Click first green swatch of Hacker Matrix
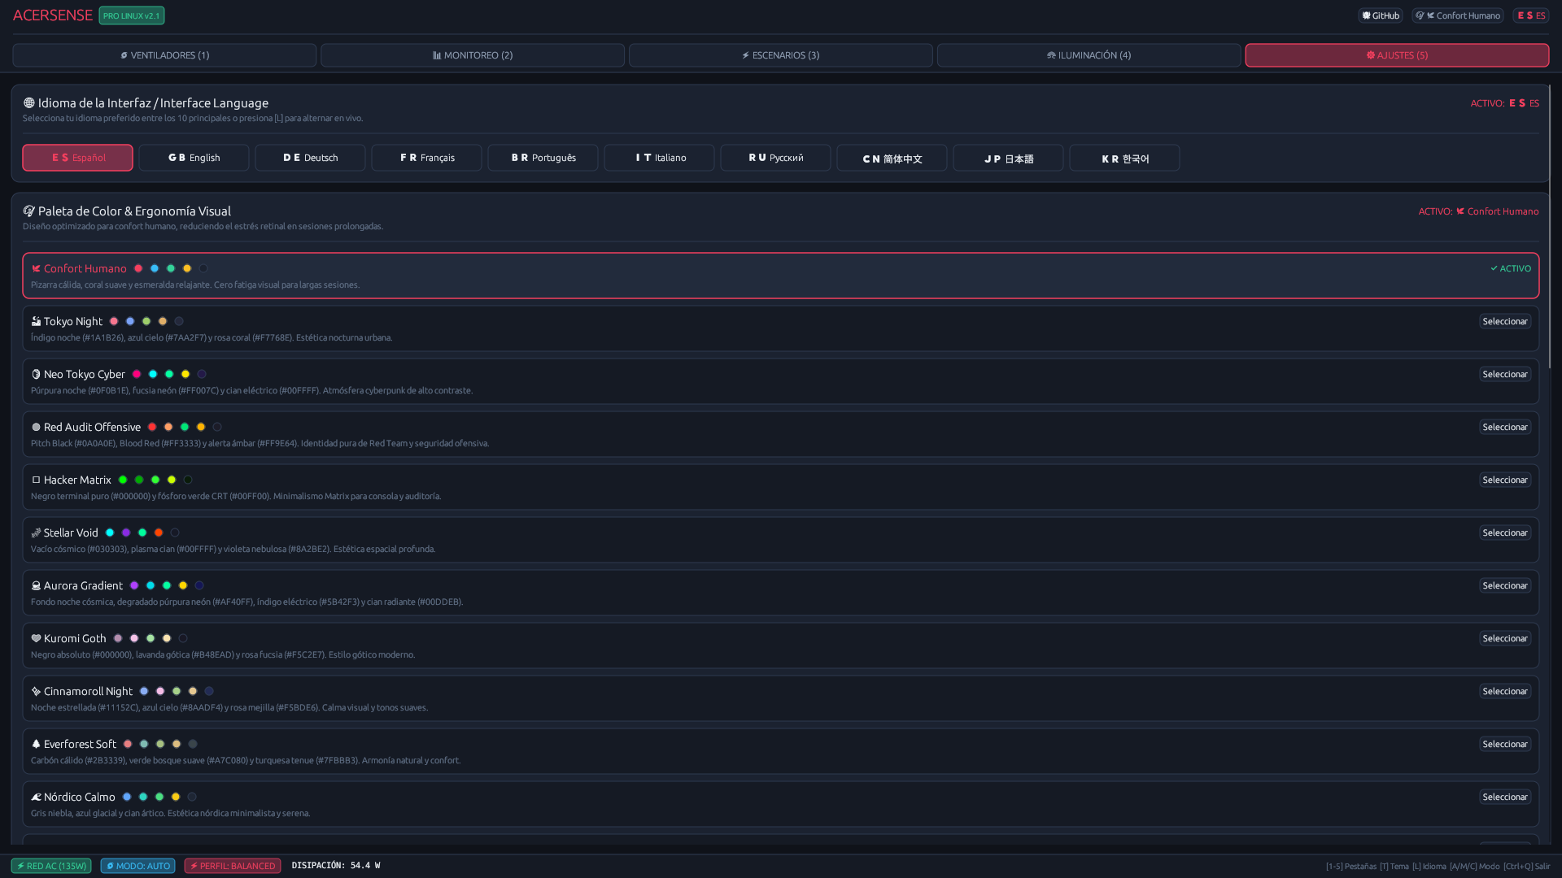 click(123, 480)
